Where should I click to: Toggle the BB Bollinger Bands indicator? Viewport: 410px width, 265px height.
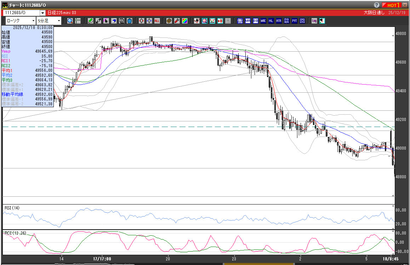click(x=255, y=21)
